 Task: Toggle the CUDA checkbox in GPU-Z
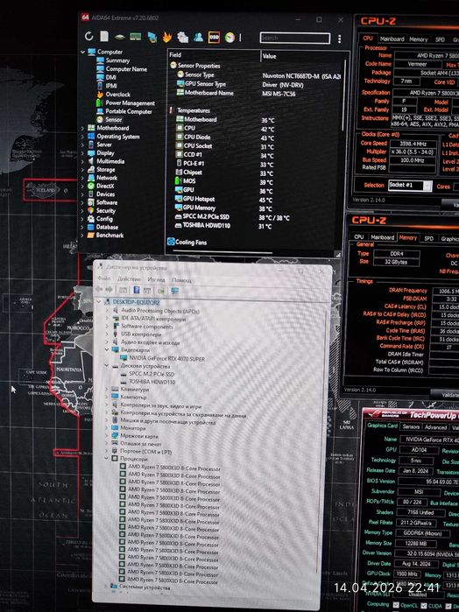point(424,605)
